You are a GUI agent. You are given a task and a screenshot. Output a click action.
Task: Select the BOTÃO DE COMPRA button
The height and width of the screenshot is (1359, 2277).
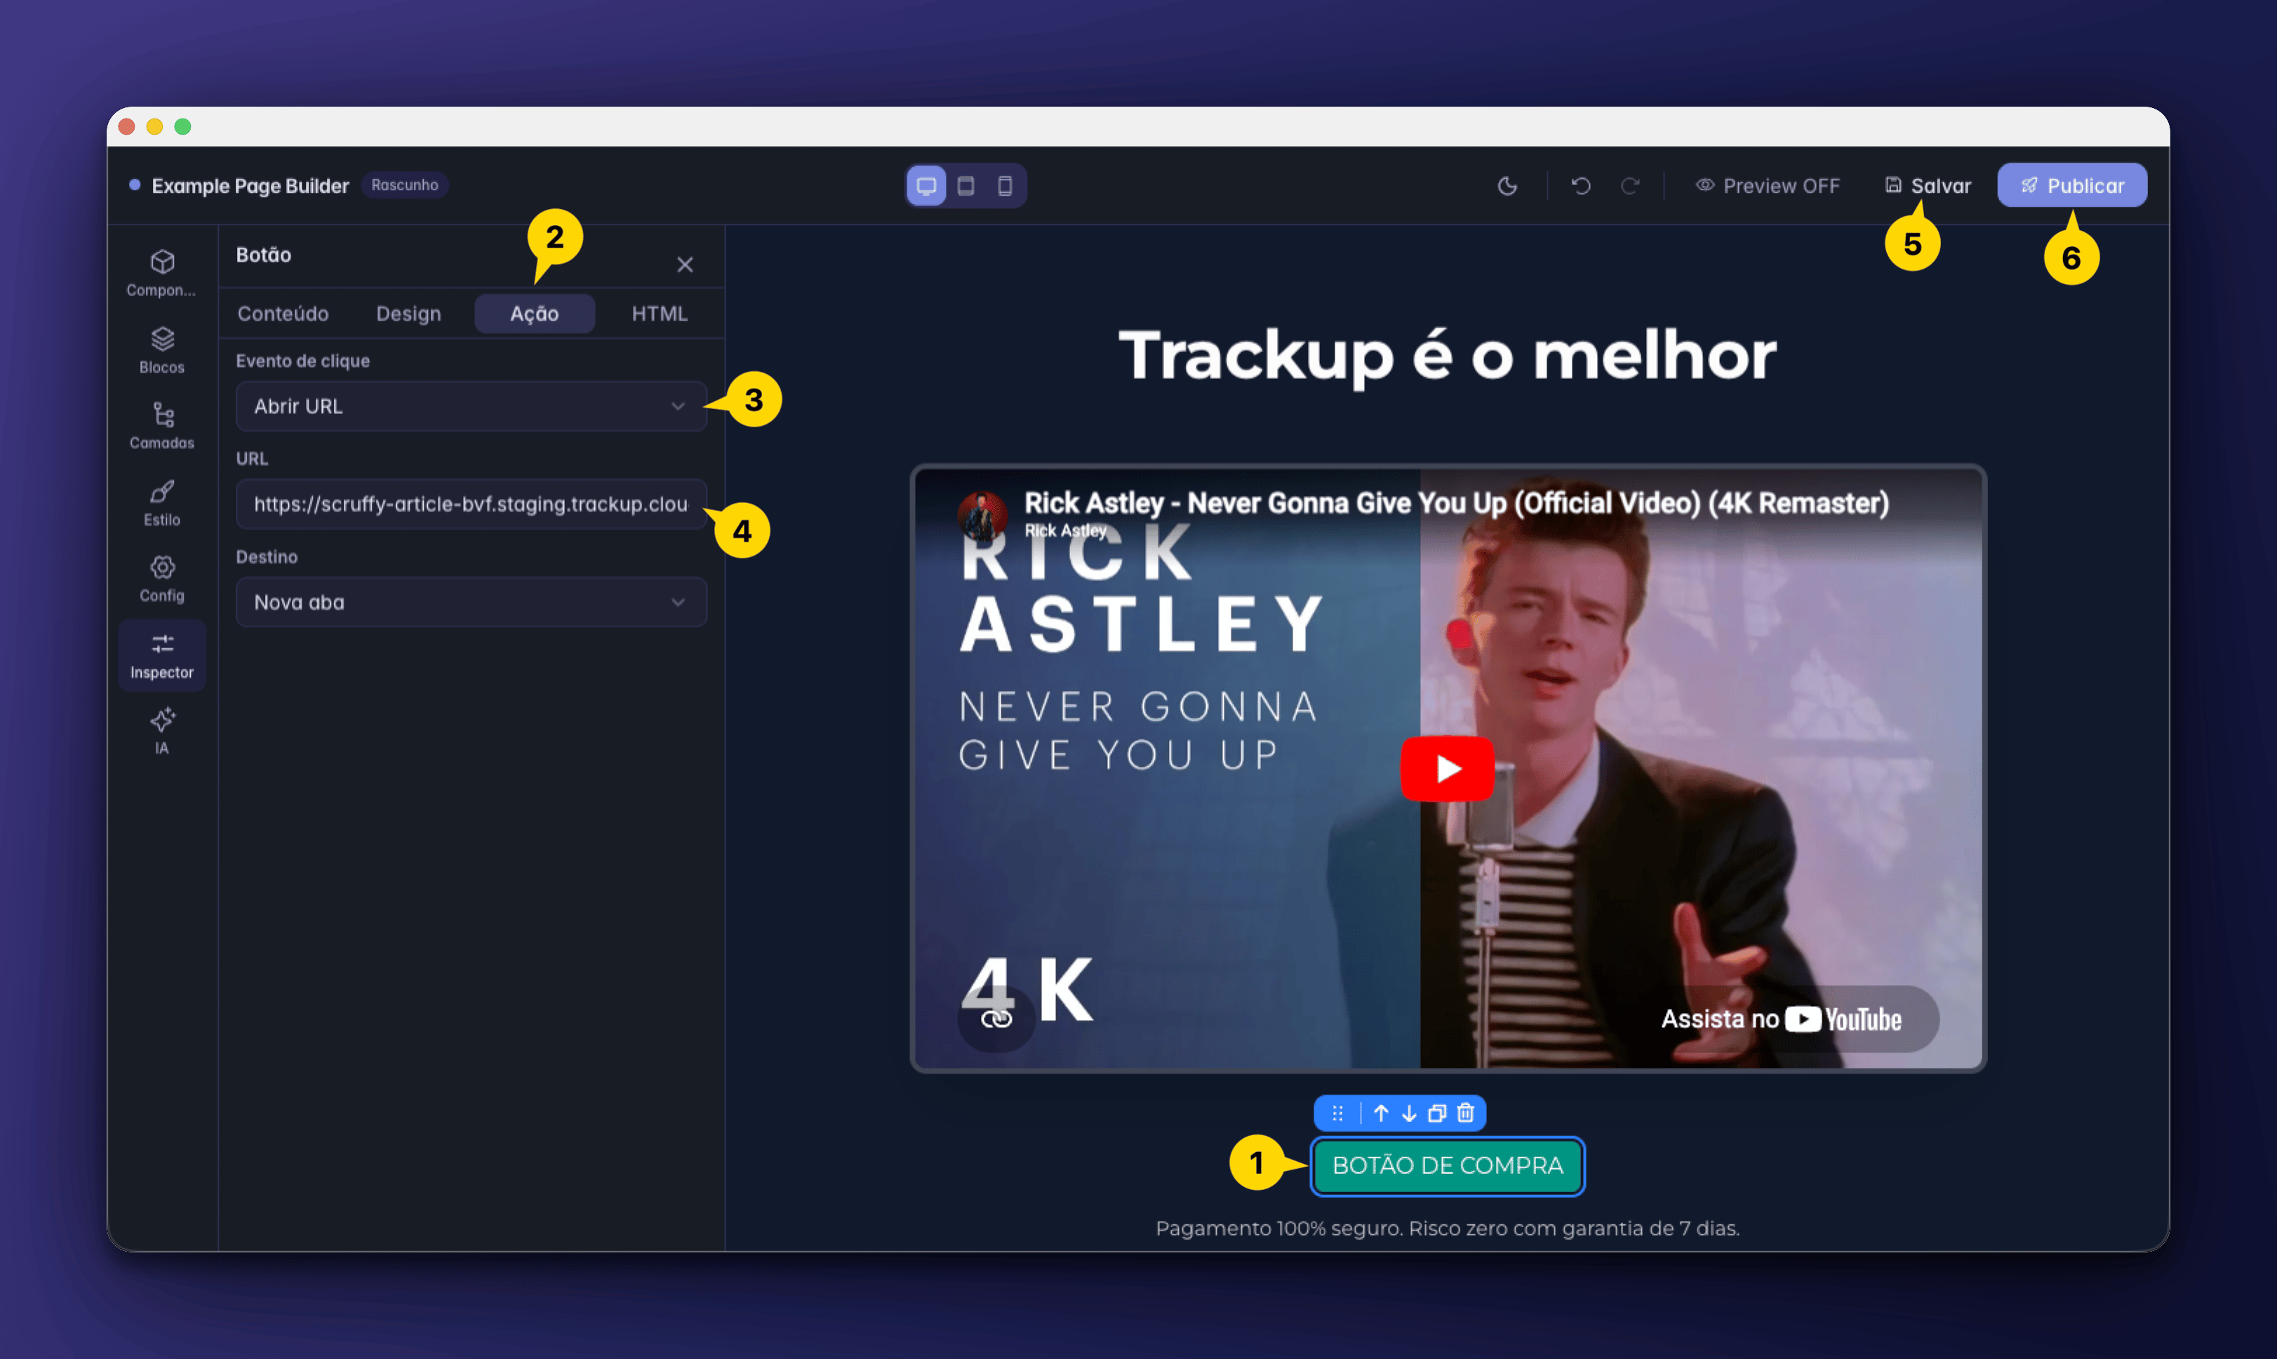[x=1447, y=1166]
